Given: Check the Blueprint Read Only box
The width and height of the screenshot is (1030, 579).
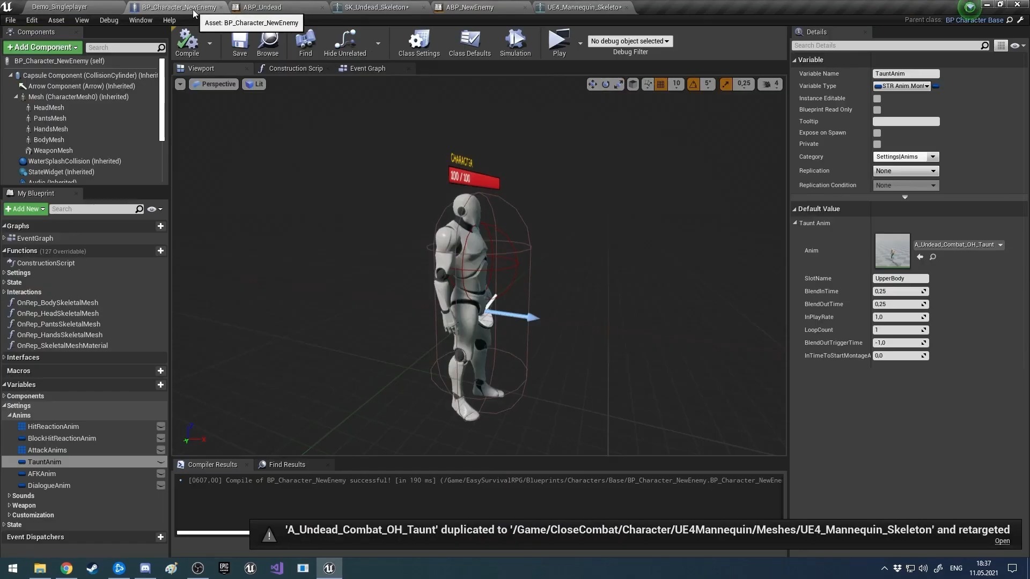Looking at the screenshot, I should point(877,110).
